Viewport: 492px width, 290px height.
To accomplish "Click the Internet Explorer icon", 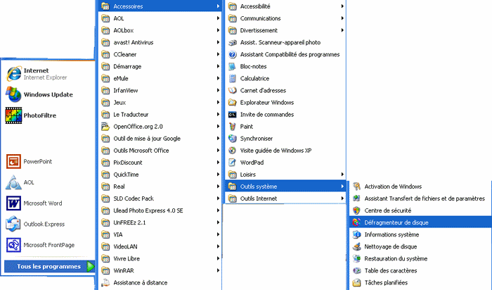I will click(x=13, y=74).
